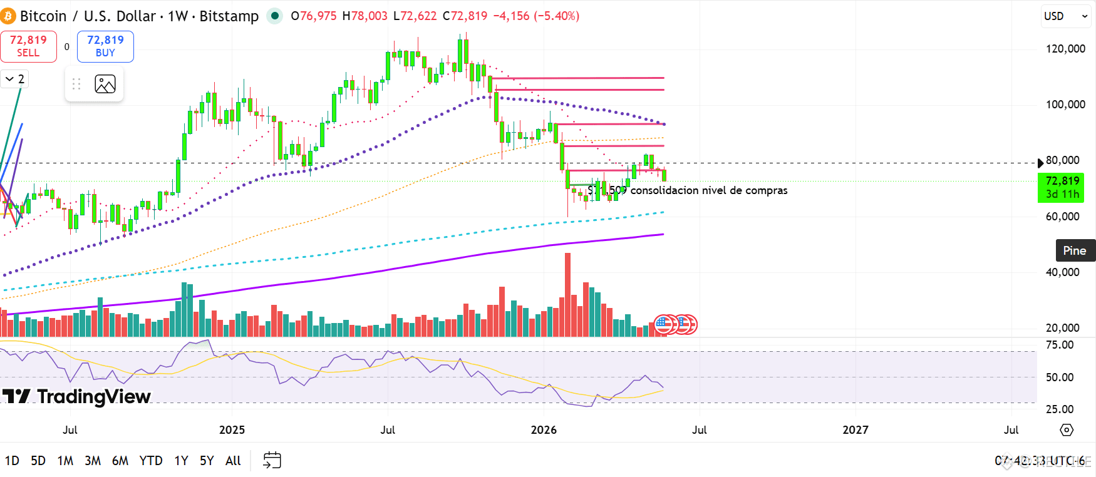Click the RSI 25.00 scale label
1096x477 pixels.
pos(1060,409)
